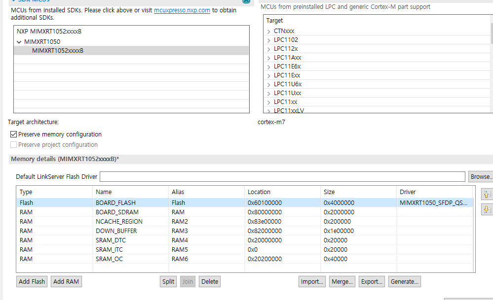Click the Add RAM button
This screenshot has height=300, width=493.
[x=66, y=281]
